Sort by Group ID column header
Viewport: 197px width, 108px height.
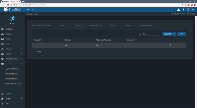tap(38, 40)
